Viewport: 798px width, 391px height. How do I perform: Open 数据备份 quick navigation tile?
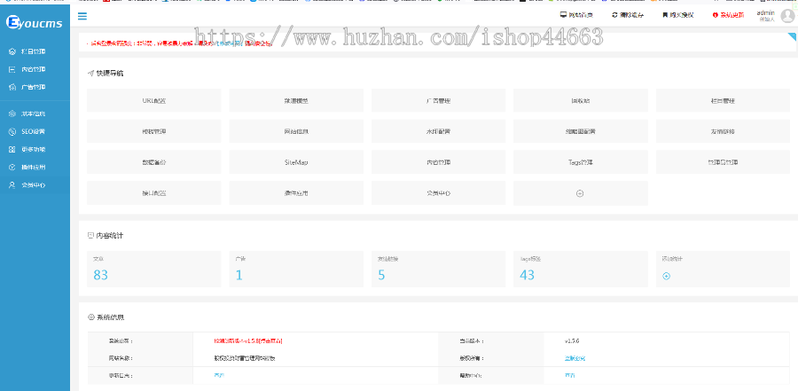pyautogui.click(x=153, y=162)
